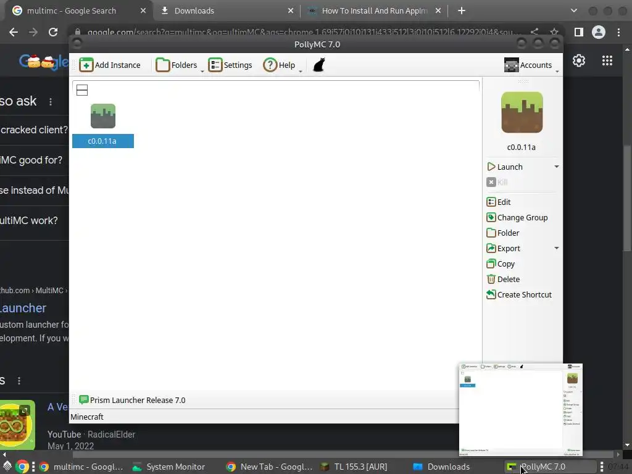Click the Chrome page vertical scrollbar
Screen dimensions: 632x474
[x=627, y=197]
